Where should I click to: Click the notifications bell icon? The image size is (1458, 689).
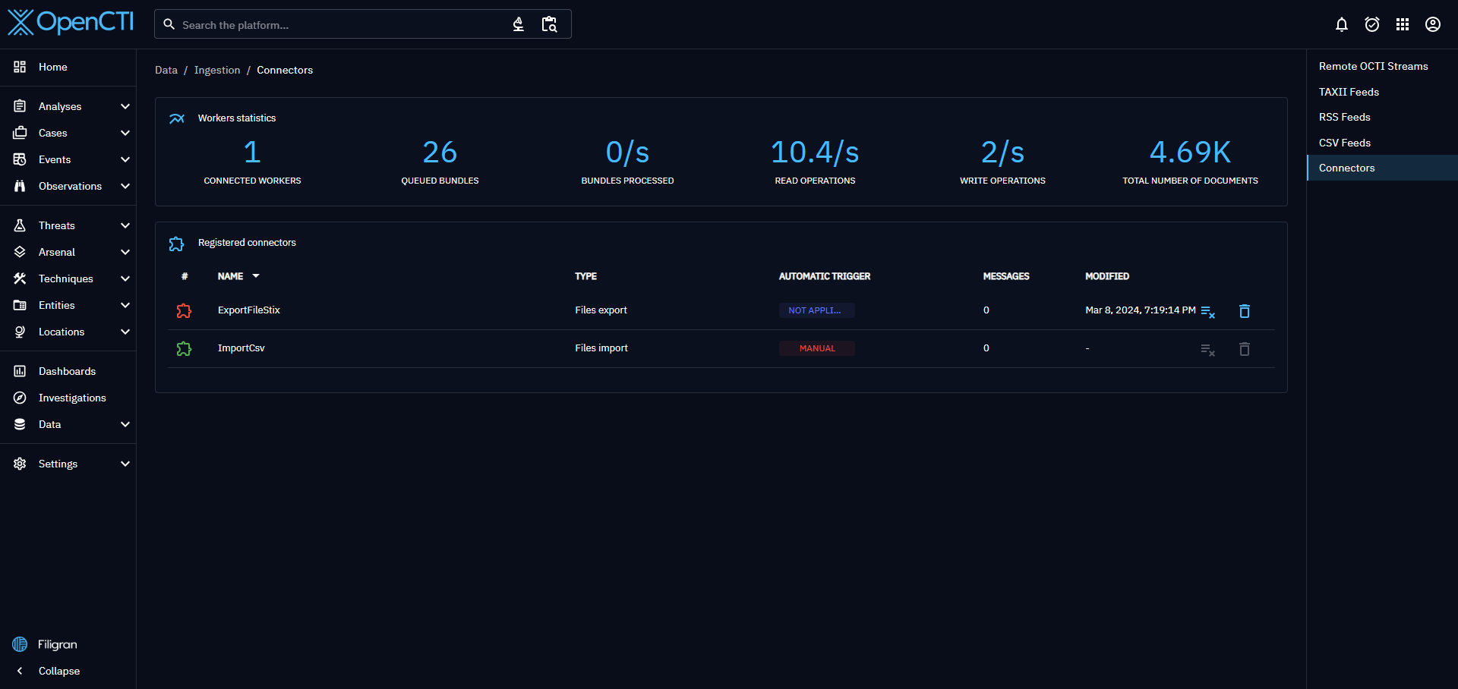(1341, 24)
